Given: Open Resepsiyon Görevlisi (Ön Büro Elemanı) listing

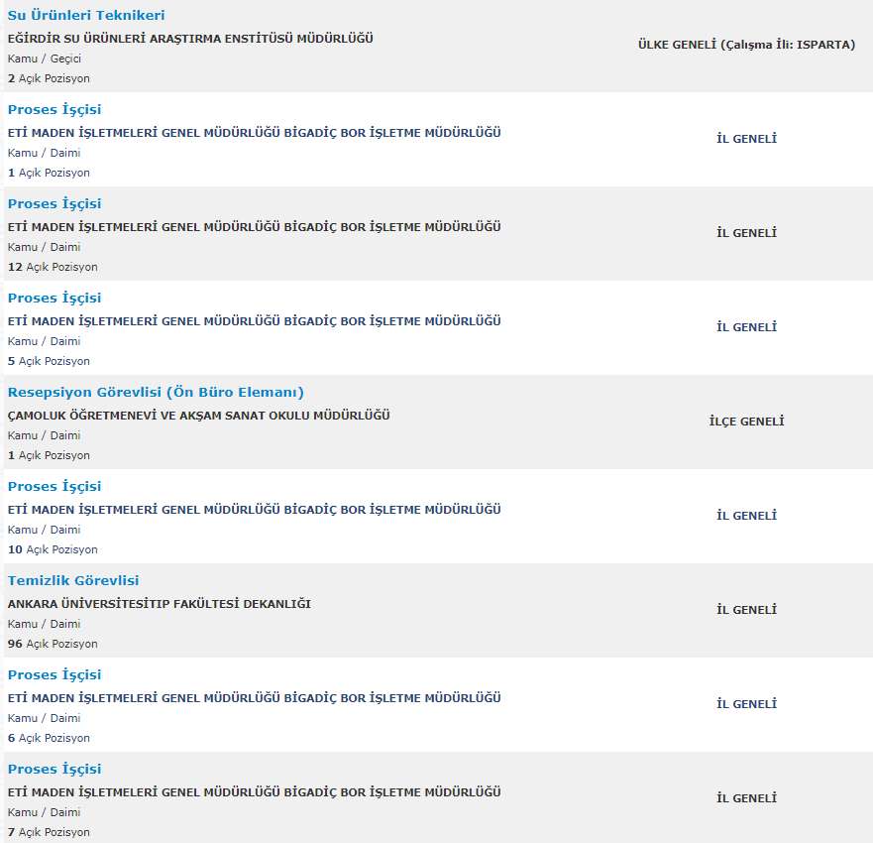Looking at the screenshot, I should (156, 392).
